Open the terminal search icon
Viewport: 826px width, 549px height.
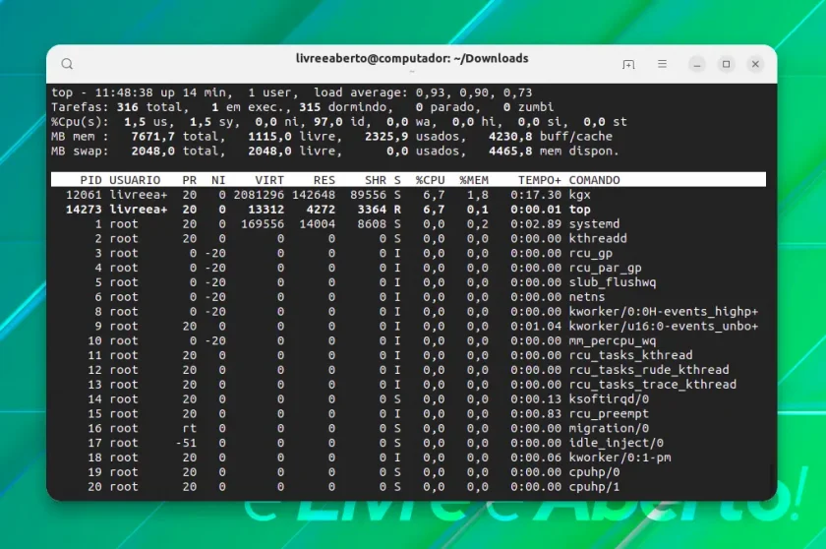tap(67, 64)
